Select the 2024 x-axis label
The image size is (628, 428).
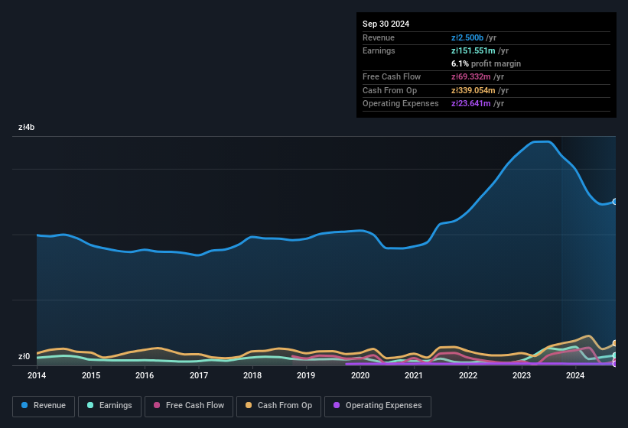point(575,375)
